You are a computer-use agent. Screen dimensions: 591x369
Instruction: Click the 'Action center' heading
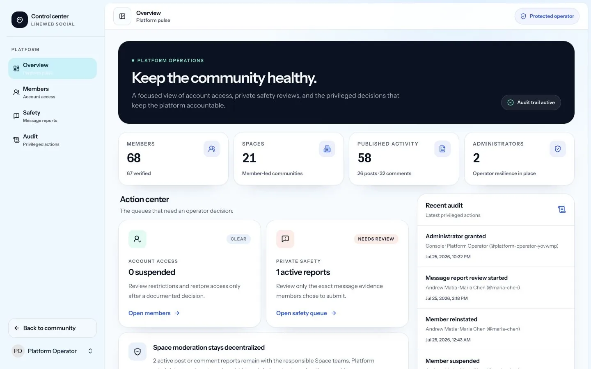[x=144, y=199]
